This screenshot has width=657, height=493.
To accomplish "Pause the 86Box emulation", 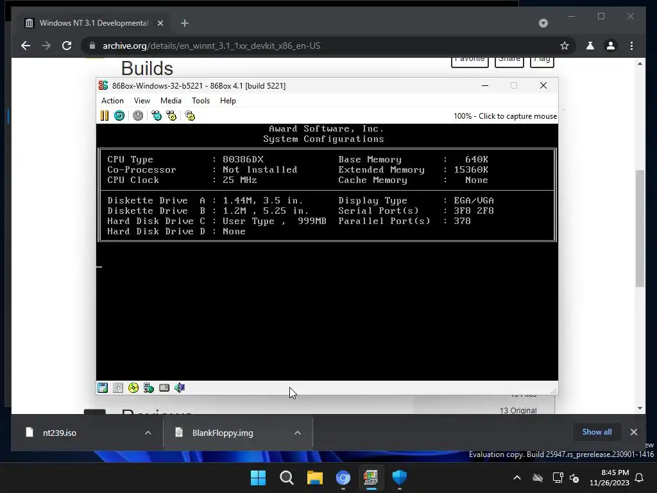I will pyautogui.click(x=105, y=116).
